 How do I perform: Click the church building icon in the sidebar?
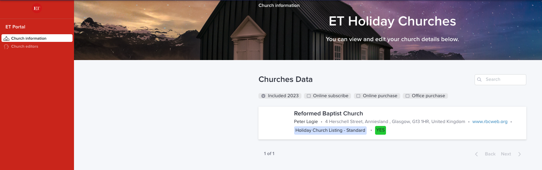[6, 39]
